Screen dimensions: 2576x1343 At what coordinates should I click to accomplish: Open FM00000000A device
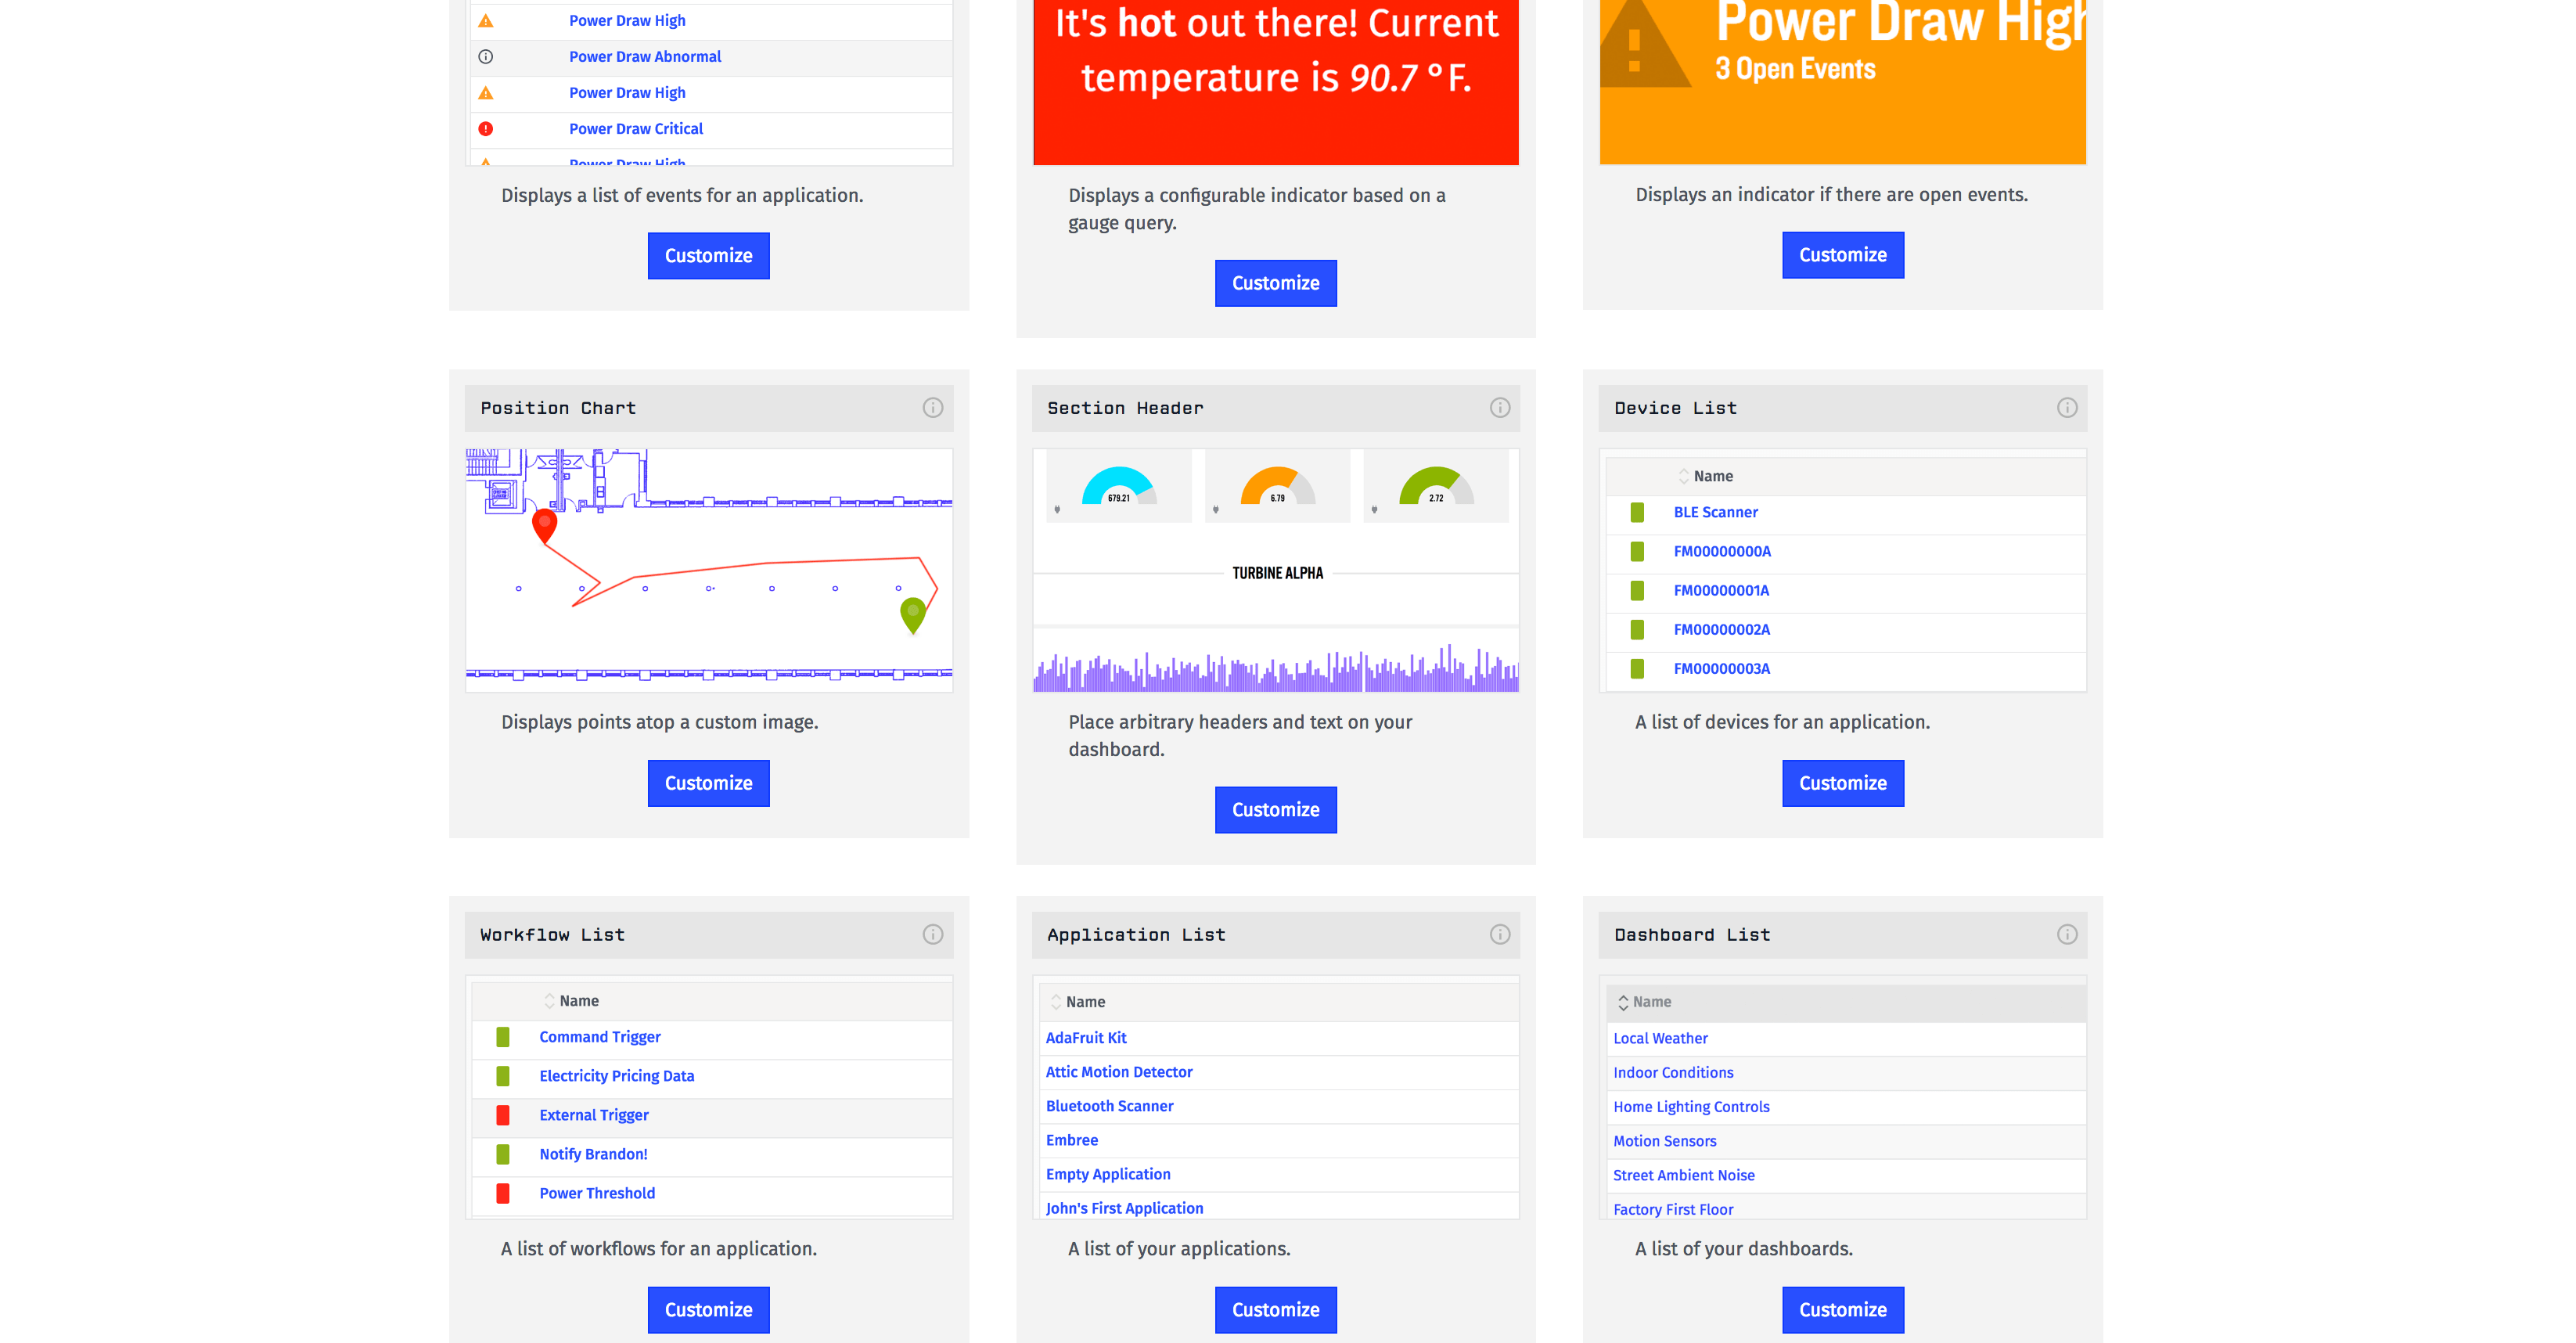click(x=1722, y=551)
